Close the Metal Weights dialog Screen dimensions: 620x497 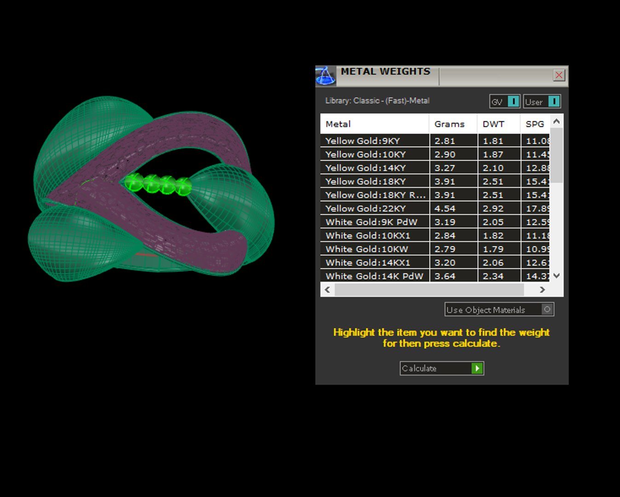559,75
